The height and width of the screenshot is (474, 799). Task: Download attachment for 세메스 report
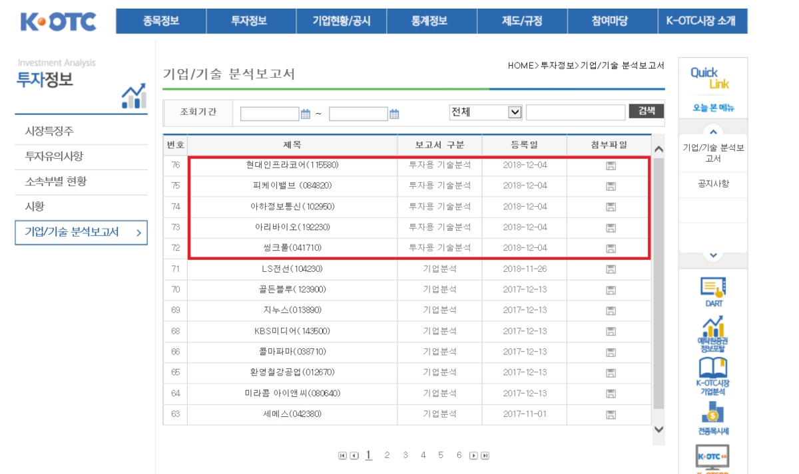point(610,415)
